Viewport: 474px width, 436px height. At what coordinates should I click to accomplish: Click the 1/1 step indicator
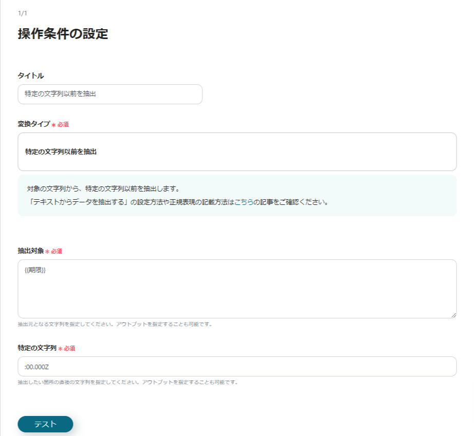[23, 13]
